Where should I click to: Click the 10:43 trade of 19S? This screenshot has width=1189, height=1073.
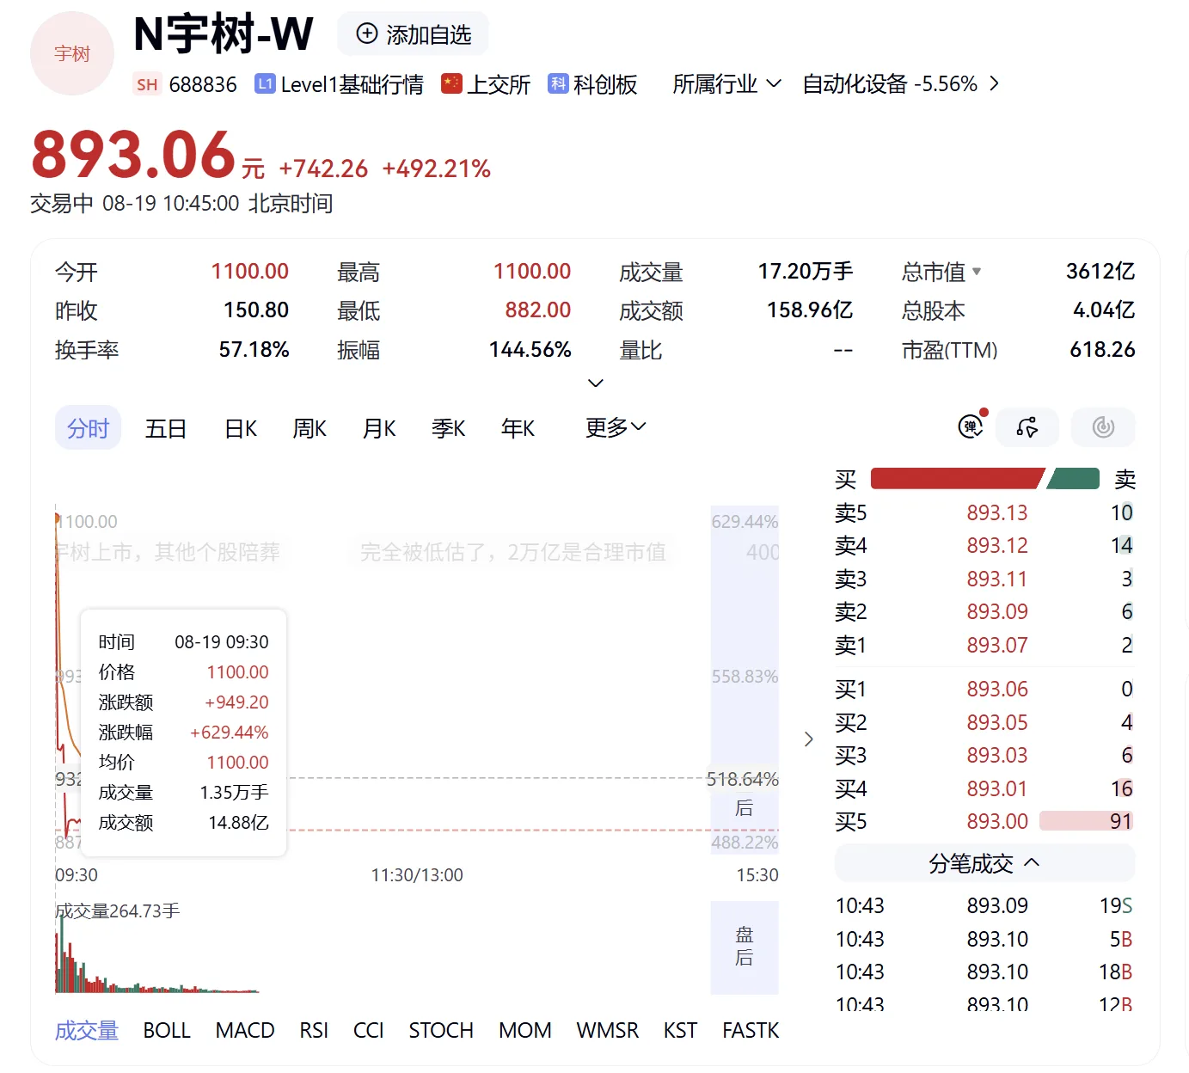(x=984, y=905)
